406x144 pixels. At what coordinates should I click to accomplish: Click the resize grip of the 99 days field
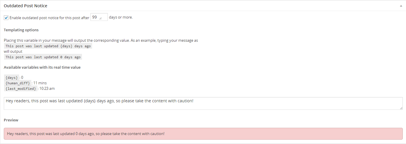101,19
